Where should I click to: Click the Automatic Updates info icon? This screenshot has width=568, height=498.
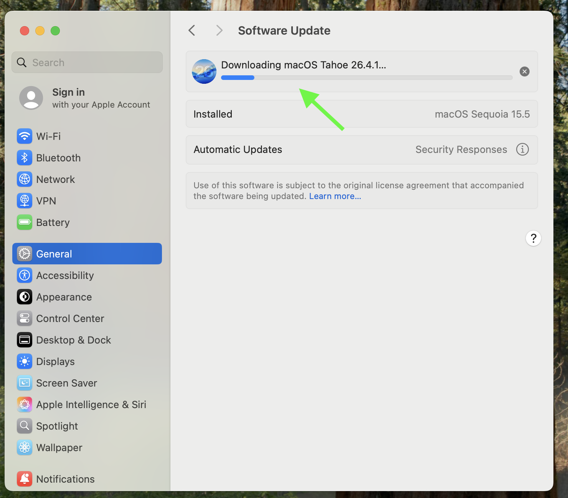tap(522, 149)
